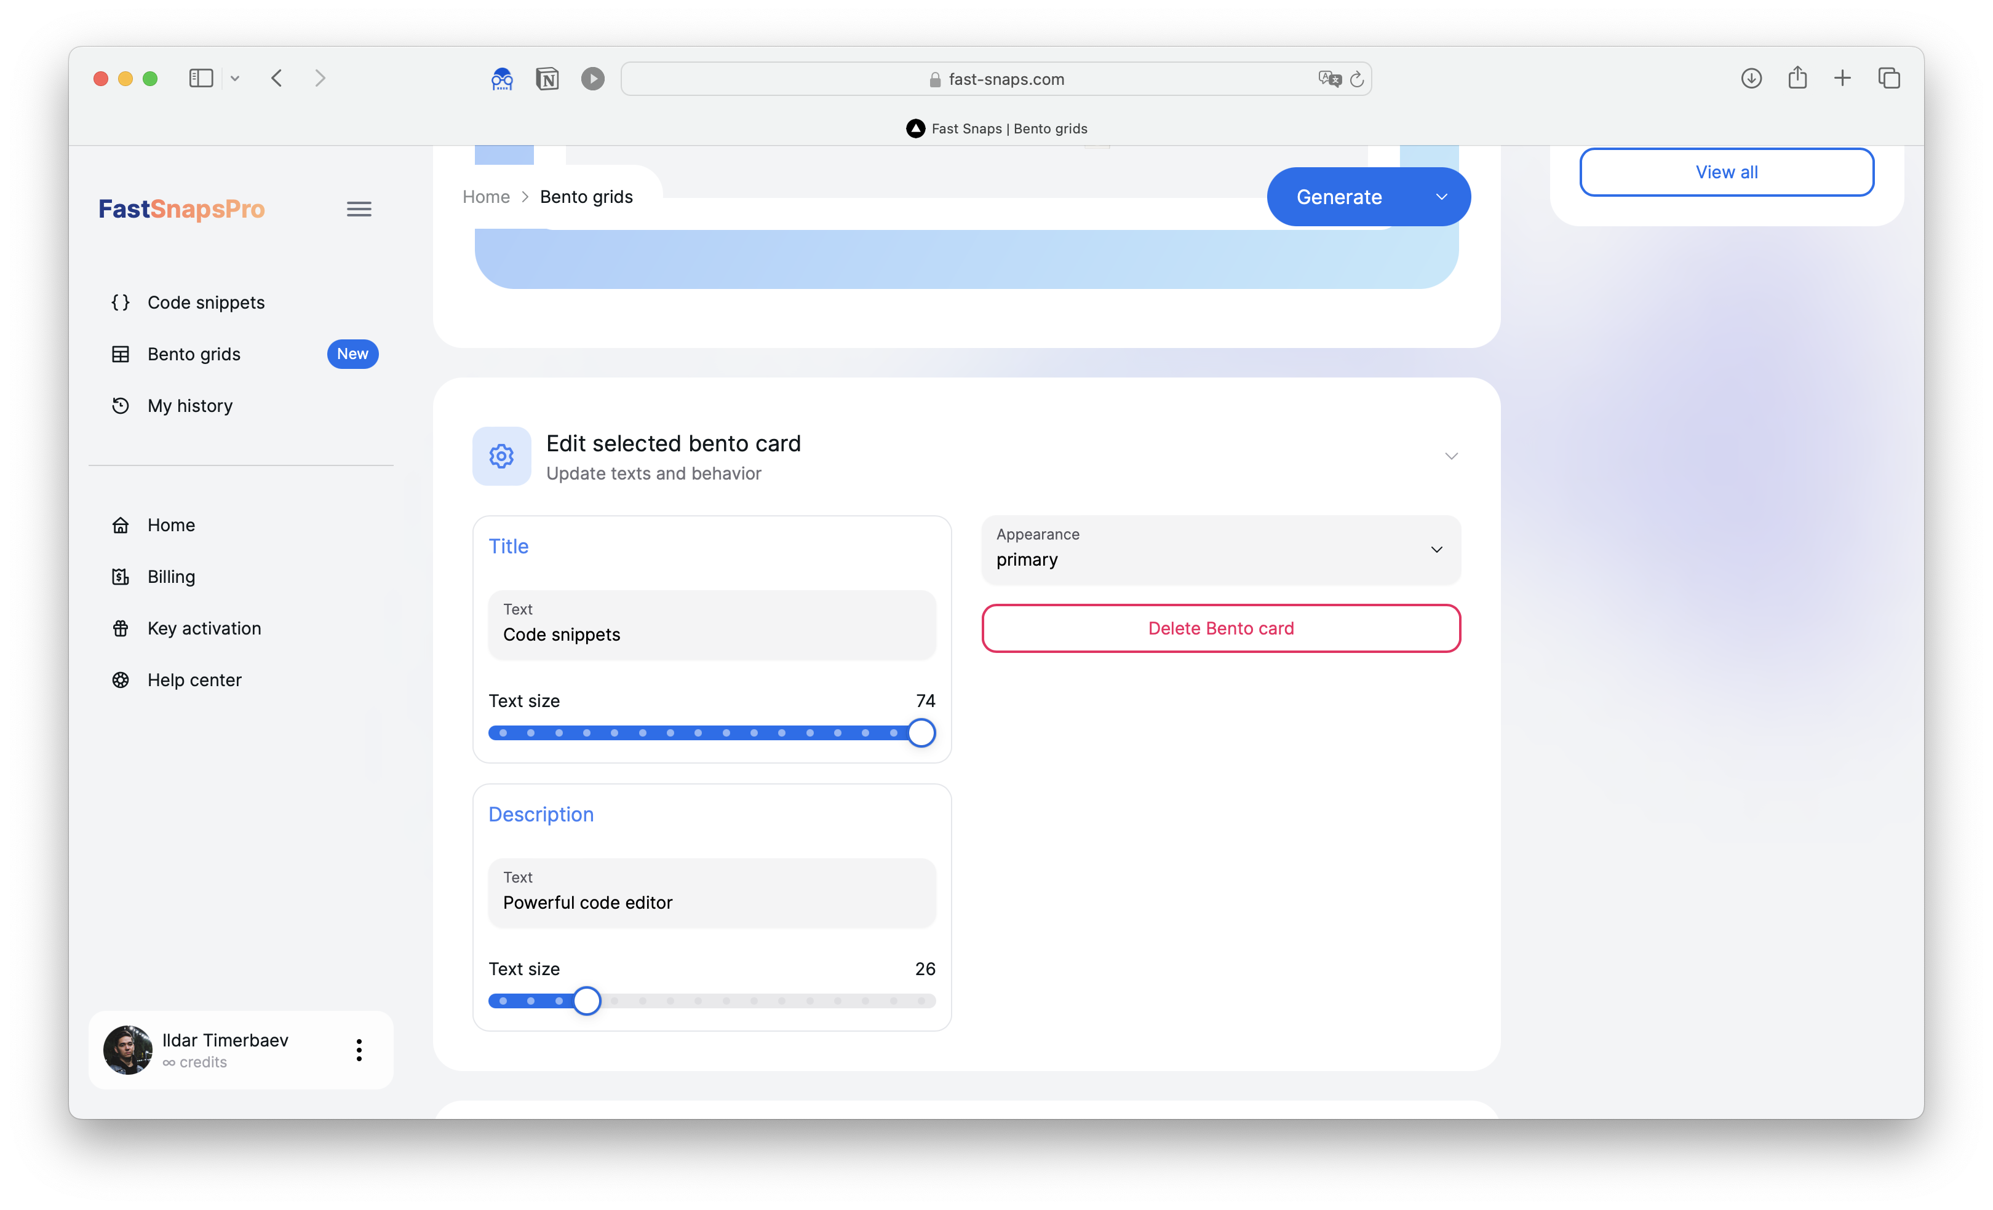Go to My history page

(189, 406)
